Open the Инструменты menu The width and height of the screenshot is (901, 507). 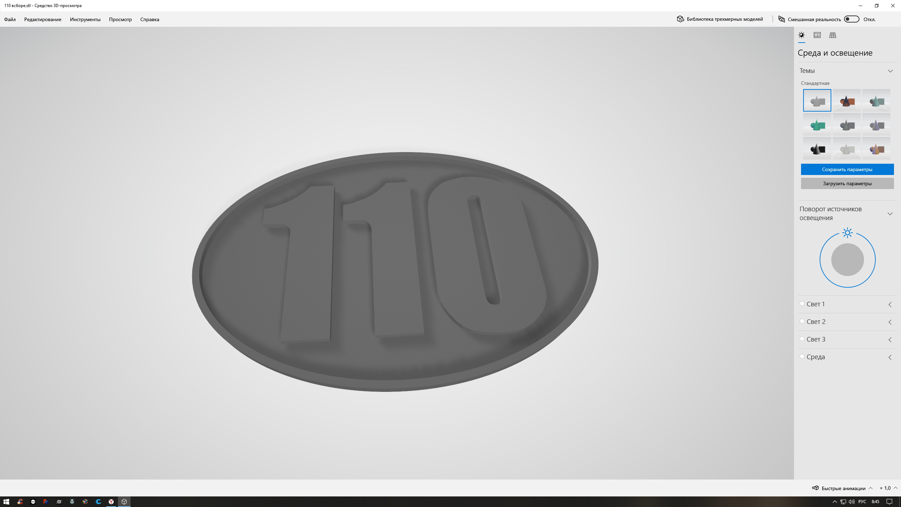click(85, 19)
